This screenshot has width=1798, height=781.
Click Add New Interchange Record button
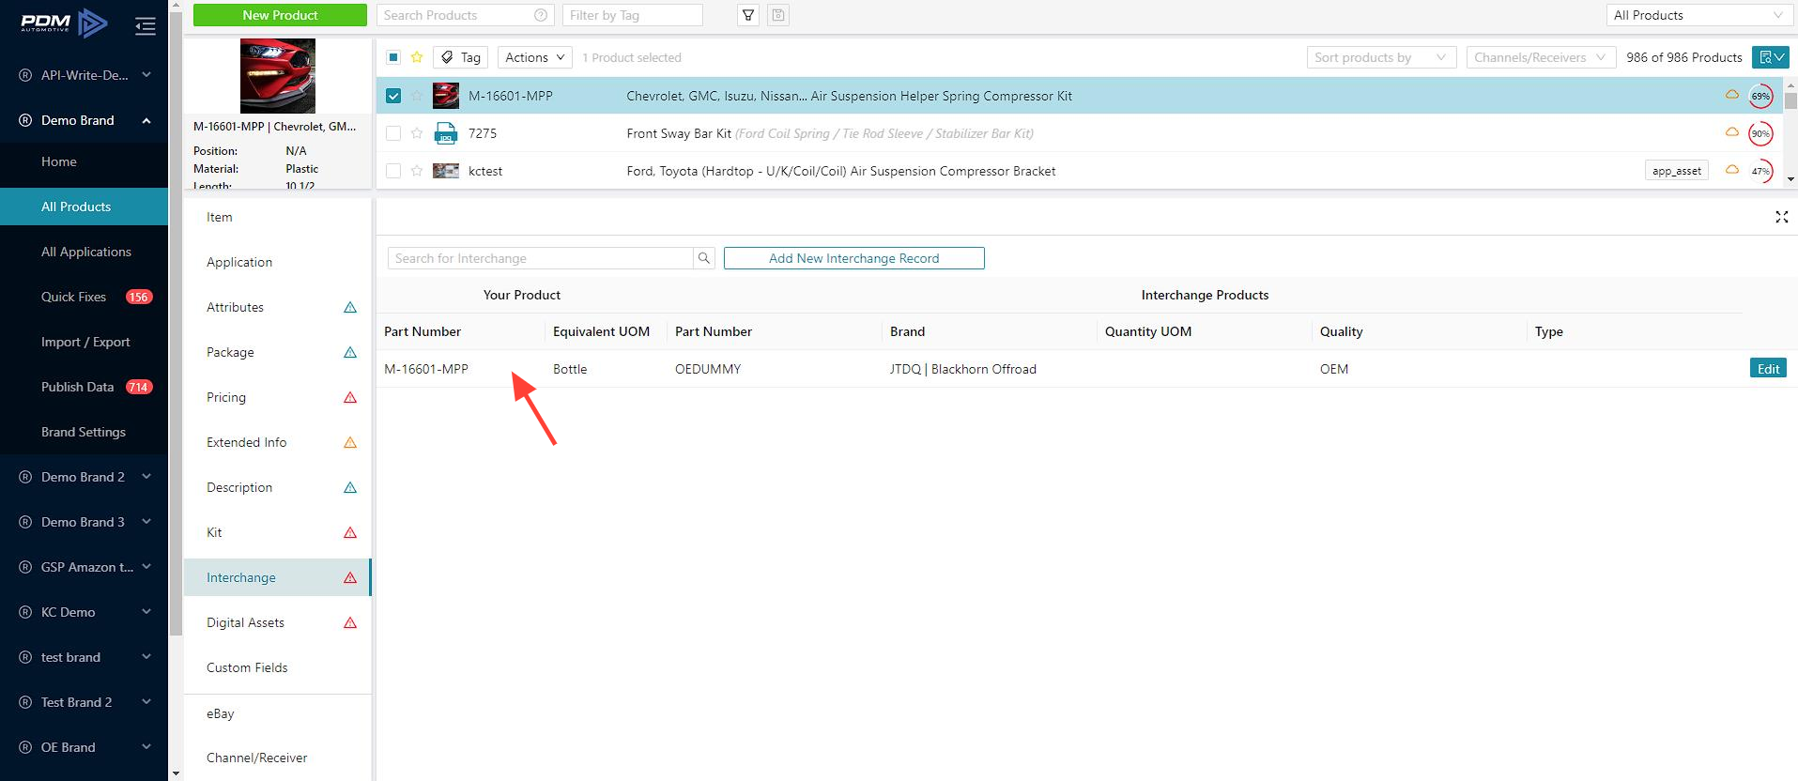(x=853, y=258)
